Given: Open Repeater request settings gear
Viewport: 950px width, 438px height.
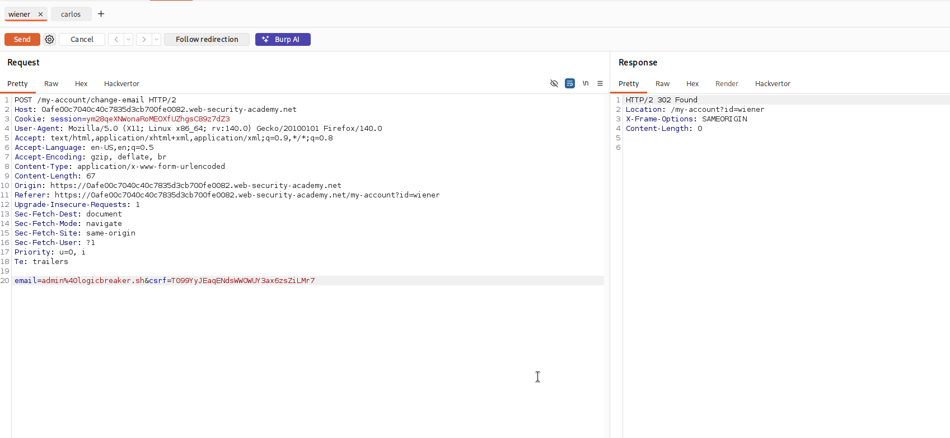Looking at the screenshot, I should 50,39.
